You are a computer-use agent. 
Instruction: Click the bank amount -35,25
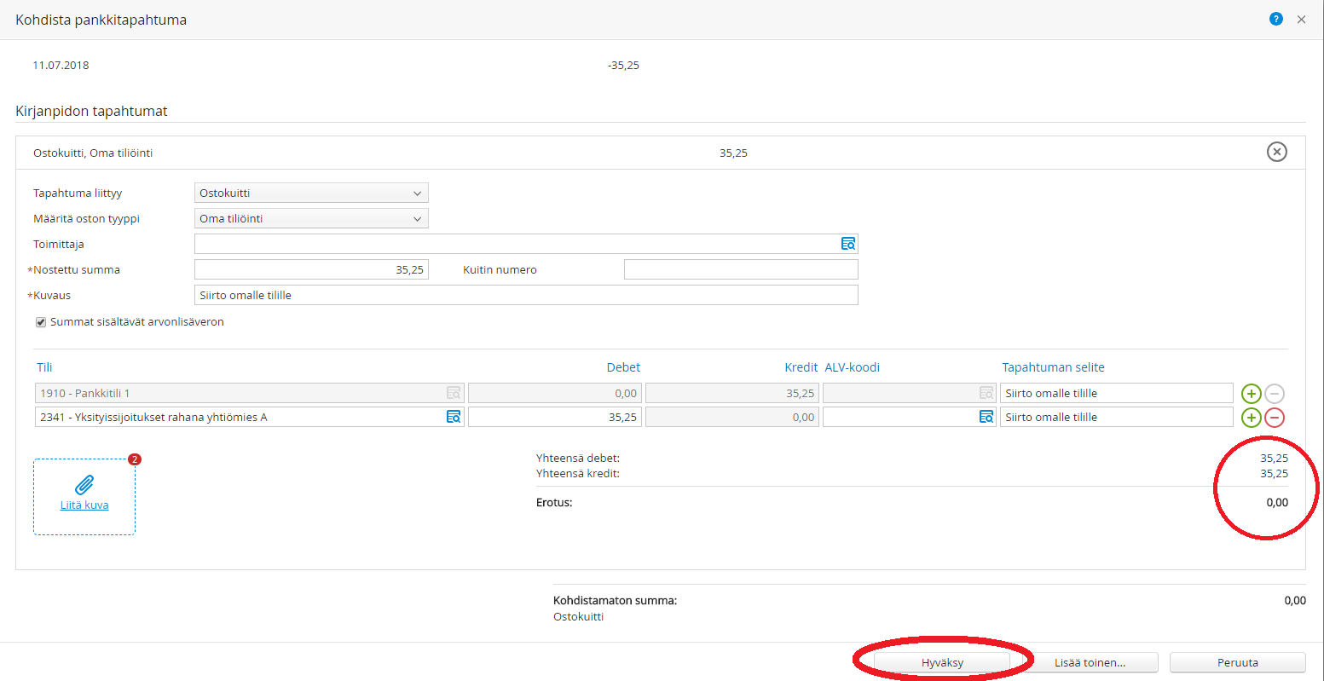(x=623, y=65)
